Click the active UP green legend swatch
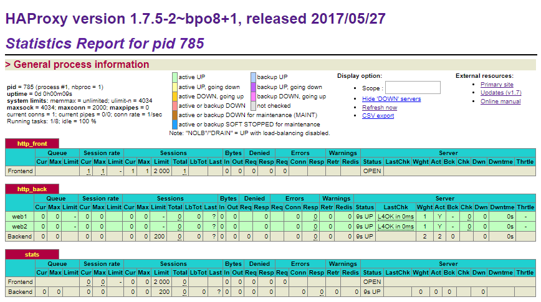The height and width of the screenshot is (302, 541). tap(175, 77)
